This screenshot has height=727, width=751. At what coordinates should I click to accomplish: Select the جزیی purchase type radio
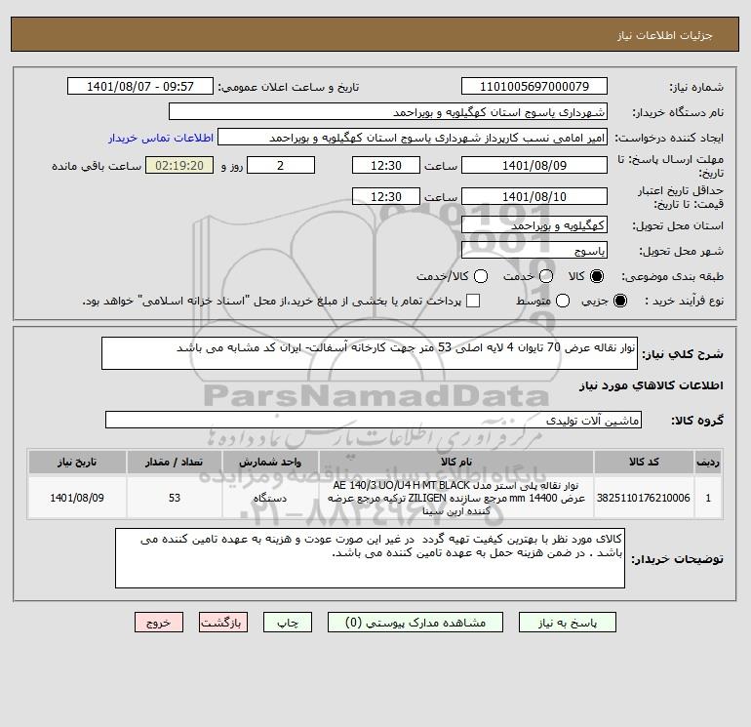(619, 301)
